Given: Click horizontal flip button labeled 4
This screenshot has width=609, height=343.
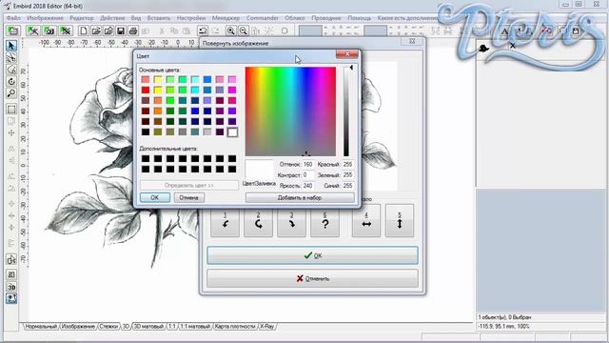Looking at the screenshot, I should [366, 220].
